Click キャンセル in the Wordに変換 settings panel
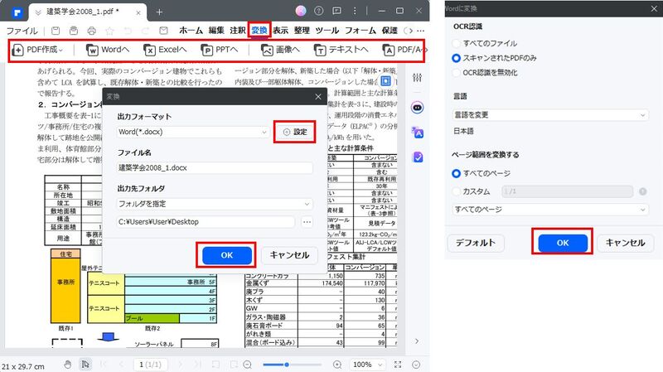 (x=626, y=243)
